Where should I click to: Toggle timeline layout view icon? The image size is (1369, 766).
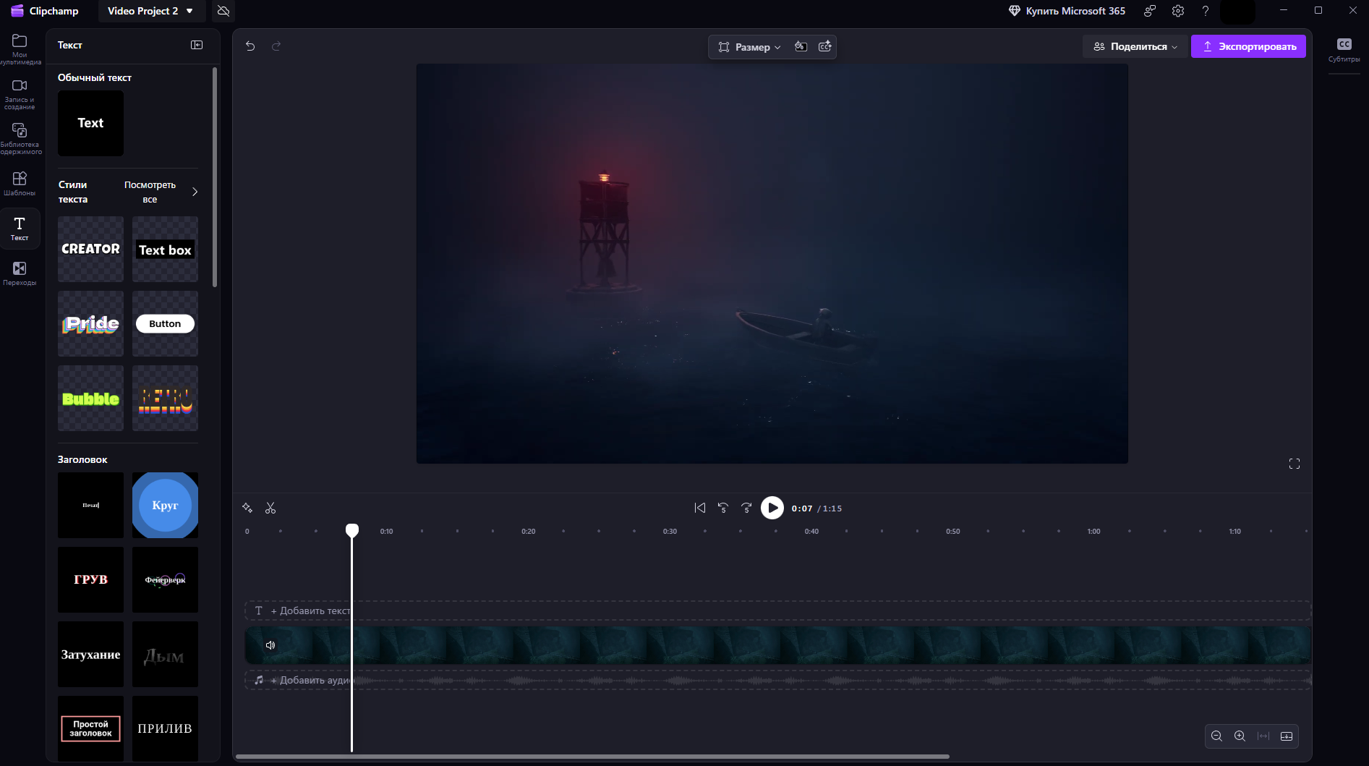point(1287,736)
